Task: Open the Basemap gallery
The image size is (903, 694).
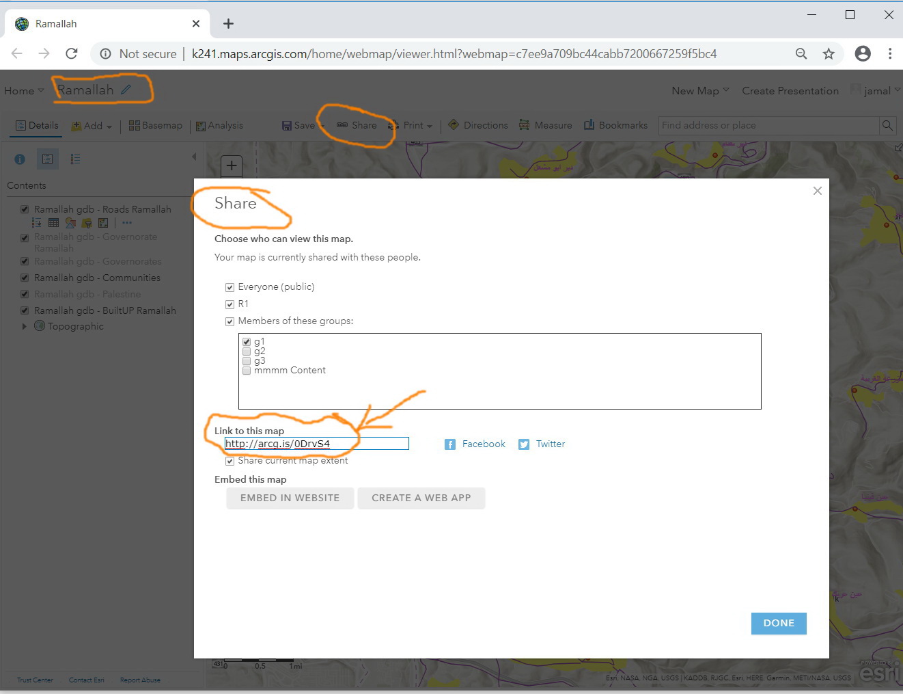Action: point(156,125)
